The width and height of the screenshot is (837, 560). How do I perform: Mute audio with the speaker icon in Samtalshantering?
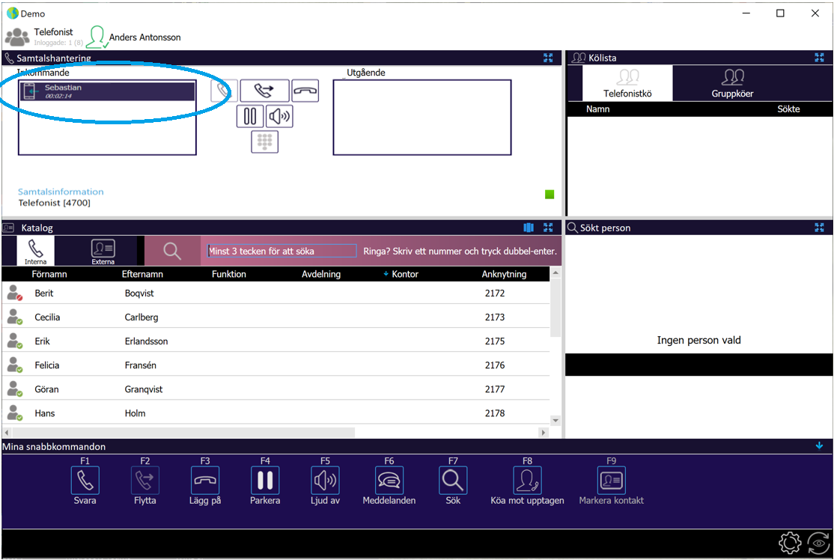pos(279,116)
